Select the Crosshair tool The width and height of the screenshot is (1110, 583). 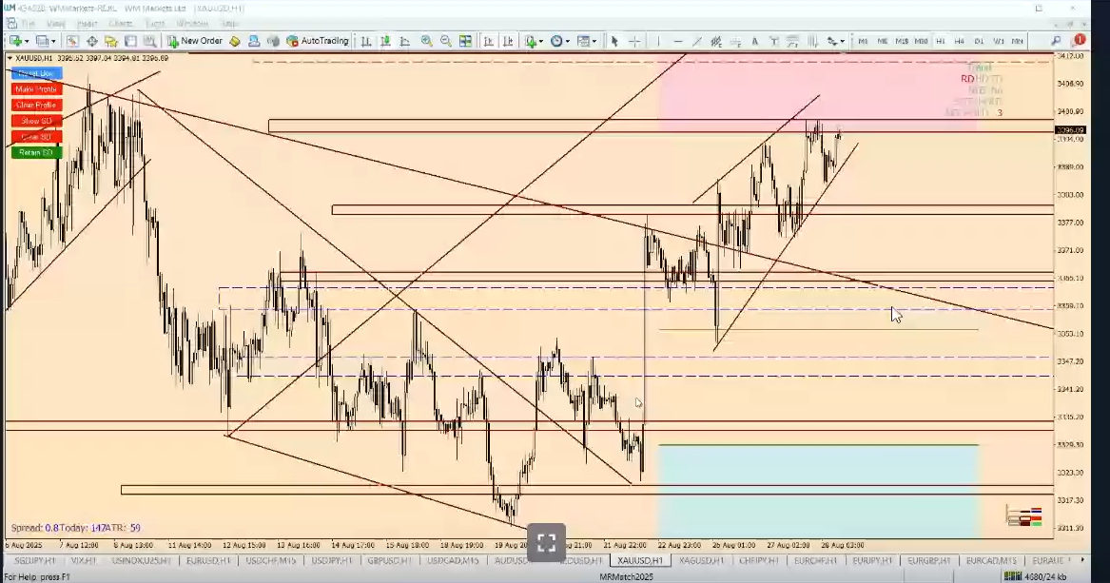point(634,41)
